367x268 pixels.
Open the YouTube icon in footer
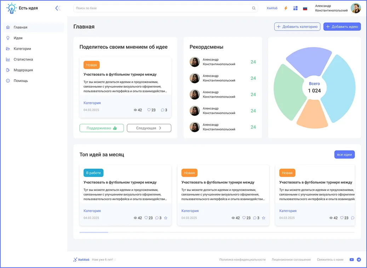tap(351, 260)
